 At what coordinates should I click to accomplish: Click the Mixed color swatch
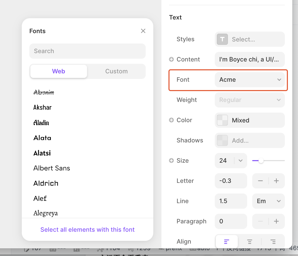click(x=223, y=120)
